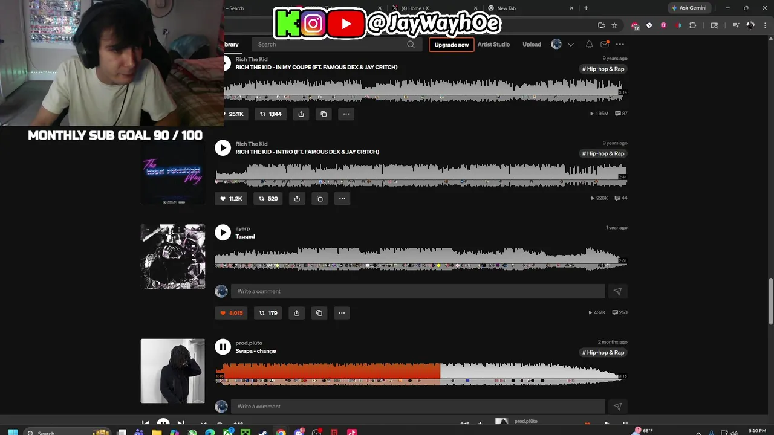Send comment on the Tagged track
Screen dimensions: 774x435
[617, 291]
